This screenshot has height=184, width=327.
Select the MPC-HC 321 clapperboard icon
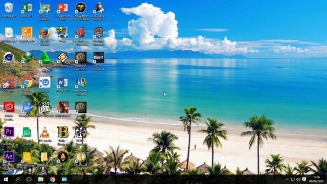pos(45,107)
